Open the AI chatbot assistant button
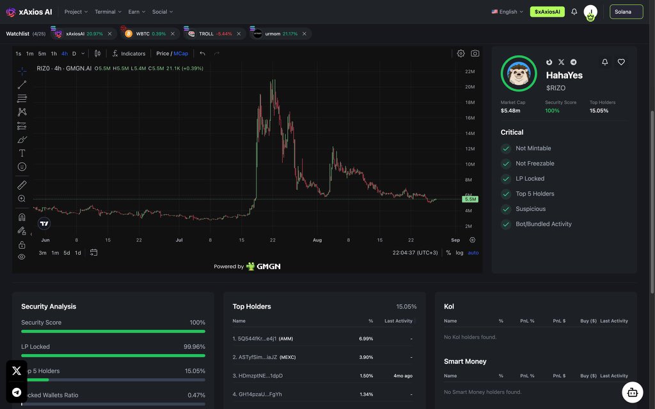This screenshot has width=655, height=409. [633, 392]
